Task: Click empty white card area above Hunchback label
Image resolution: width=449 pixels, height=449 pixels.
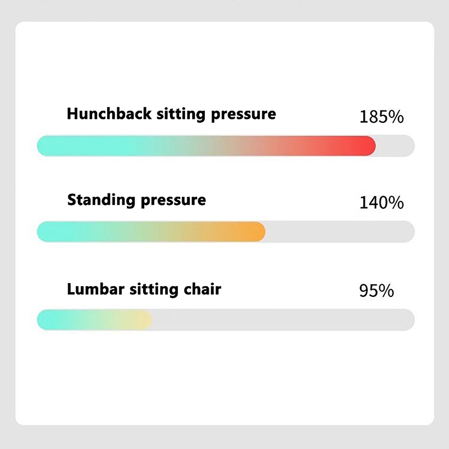Action: (224, 62)
